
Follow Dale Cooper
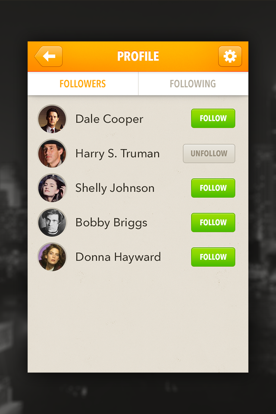pyautogui.click(x=213, y=118)
